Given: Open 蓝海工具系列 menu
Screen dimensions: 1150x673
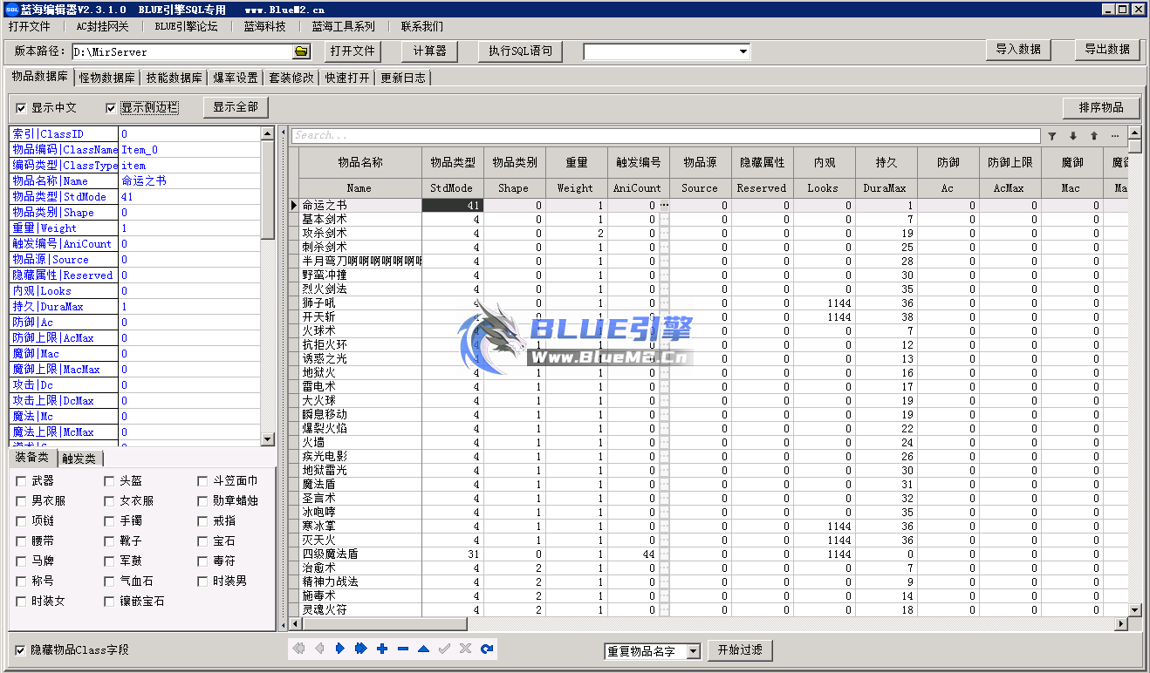Looking at the screenshot, I should coord(343,26).
